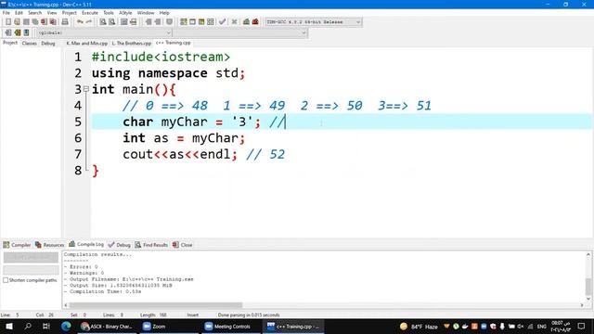Open the Compile Log bottom tab
The image size is (594, 334).
[x=86, y=244]
